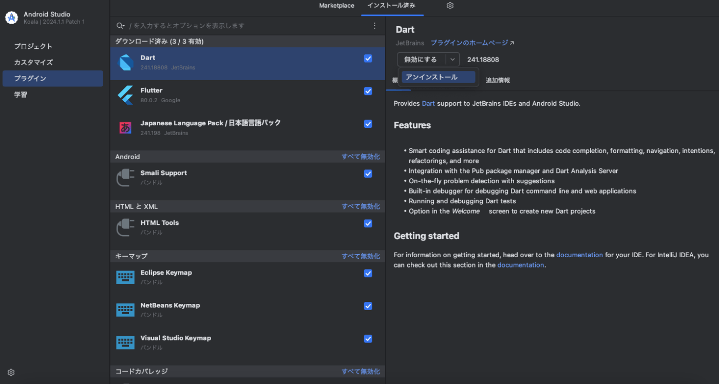Image resolution: width=719 pixels, height=384 pixels.
Task: Click すべて無効化 for the Android group
Action: click(361, 157)
